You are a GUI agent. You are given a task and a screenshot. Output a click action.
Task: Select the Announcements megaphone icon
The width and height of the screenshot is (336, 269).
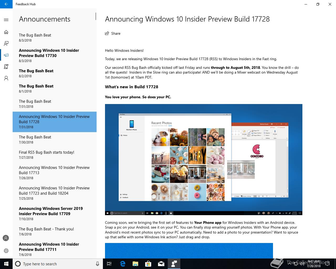[x=6, y=55]
